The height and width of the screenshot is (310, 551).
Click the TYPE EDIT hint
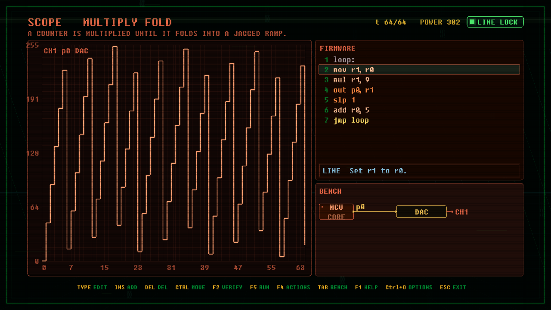tap(92, 287)
